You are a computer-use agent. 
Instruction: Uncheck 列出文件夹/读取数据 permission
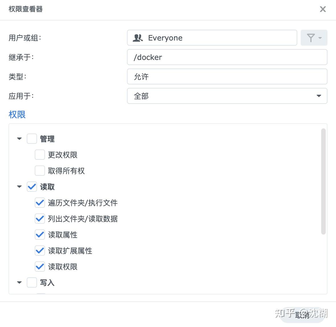pos(40,219)
